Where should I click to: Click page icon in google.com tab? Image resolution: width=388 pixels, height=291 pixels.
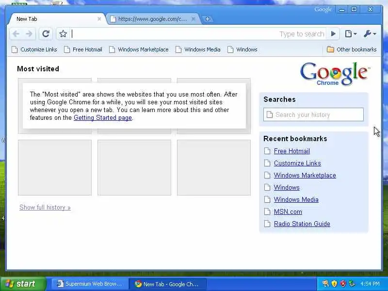click(x=113, y=19)
